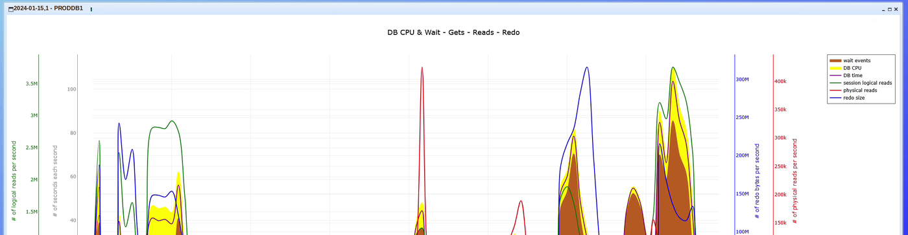908x235 pixels.
Task: Click the '# of physical reads per second' axis title
Action: [795, 181]
